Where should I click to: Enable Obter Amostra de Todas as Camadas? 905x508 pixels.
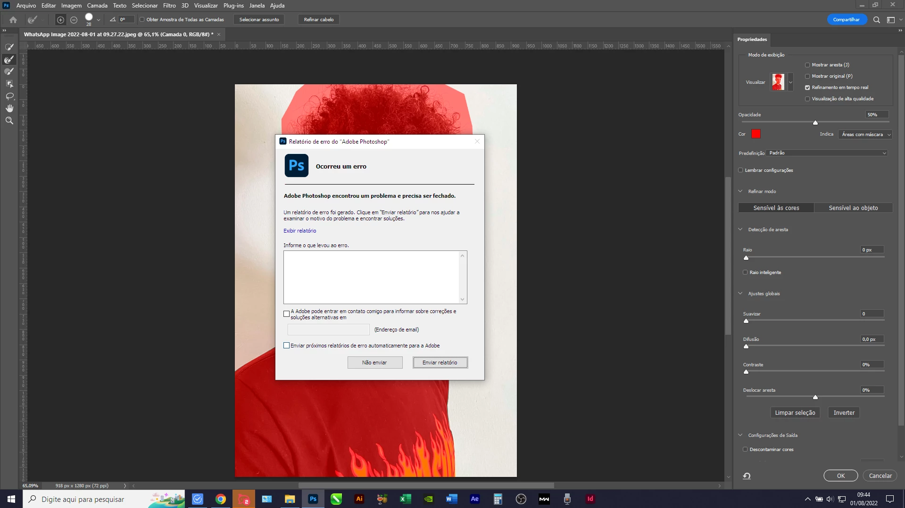click(x=142, y=20)
